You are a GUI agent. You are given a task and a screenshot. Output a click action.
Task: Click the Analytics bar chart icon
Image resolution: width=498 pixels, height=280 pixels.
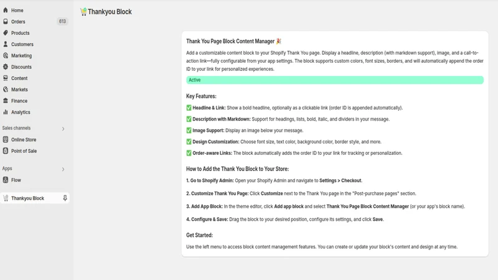pos(6,112)
